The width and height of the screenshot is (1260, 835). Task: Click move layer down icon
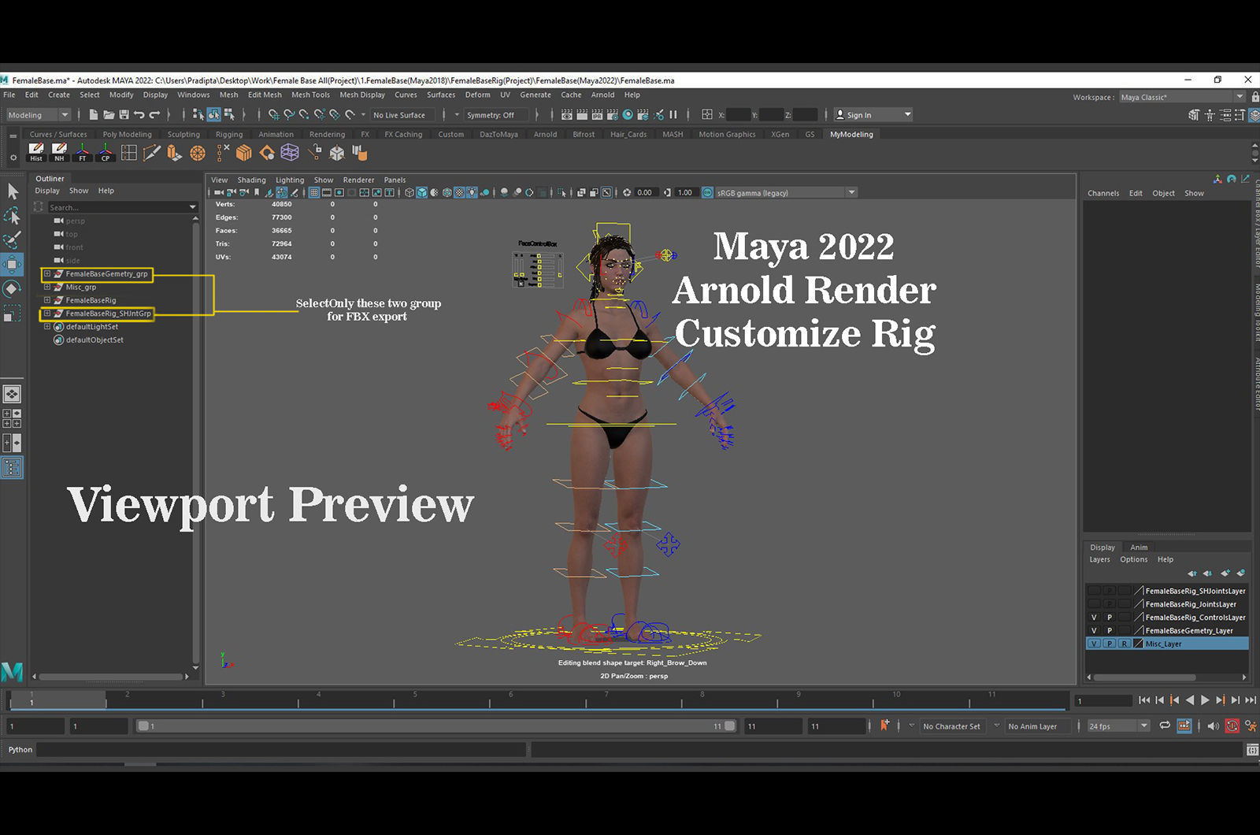click(x=1207, y=573)
